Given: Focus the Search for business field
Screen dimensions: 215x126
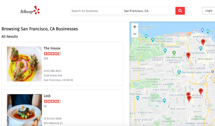Looking at the screenshot, I should (x=96, y=11).
